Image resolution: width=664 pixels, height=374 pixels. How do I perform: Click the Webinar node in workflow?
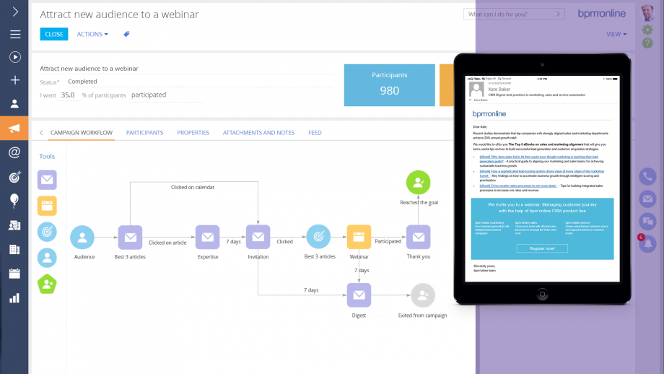359,238
